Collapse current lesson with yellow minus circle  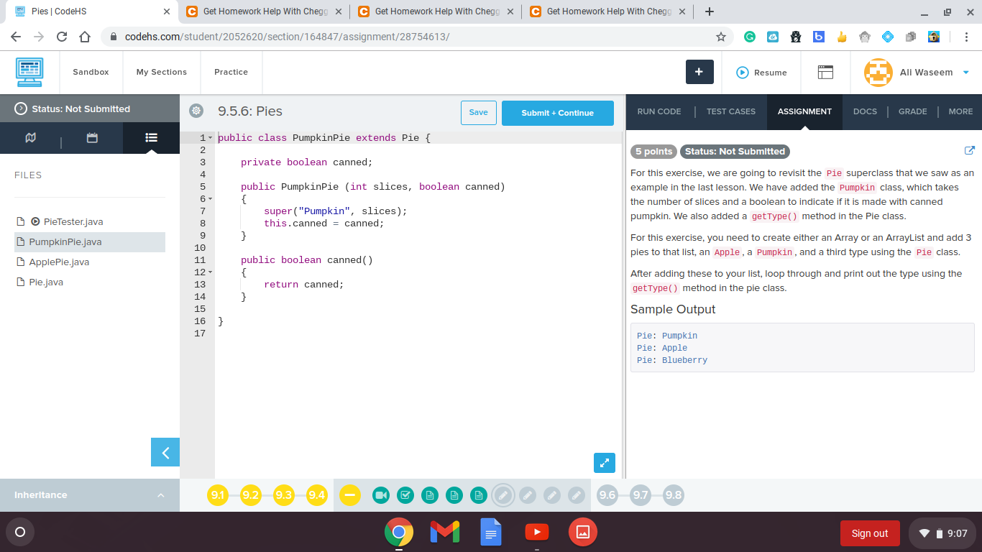(350, 495)
